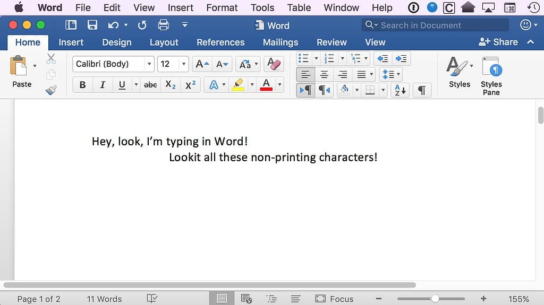
Task: Click the Format Painter paintbrush icon
Action: click(x=51, y=90)
